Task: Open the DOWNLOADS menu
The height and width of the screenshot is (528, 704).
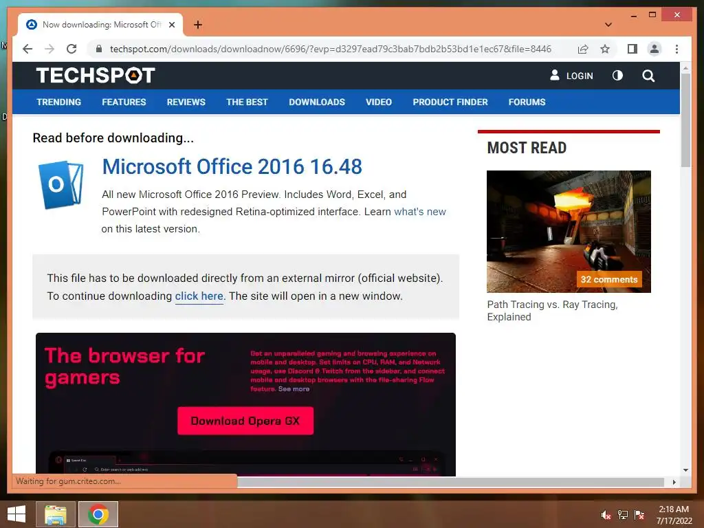Action: pos(317,102)
